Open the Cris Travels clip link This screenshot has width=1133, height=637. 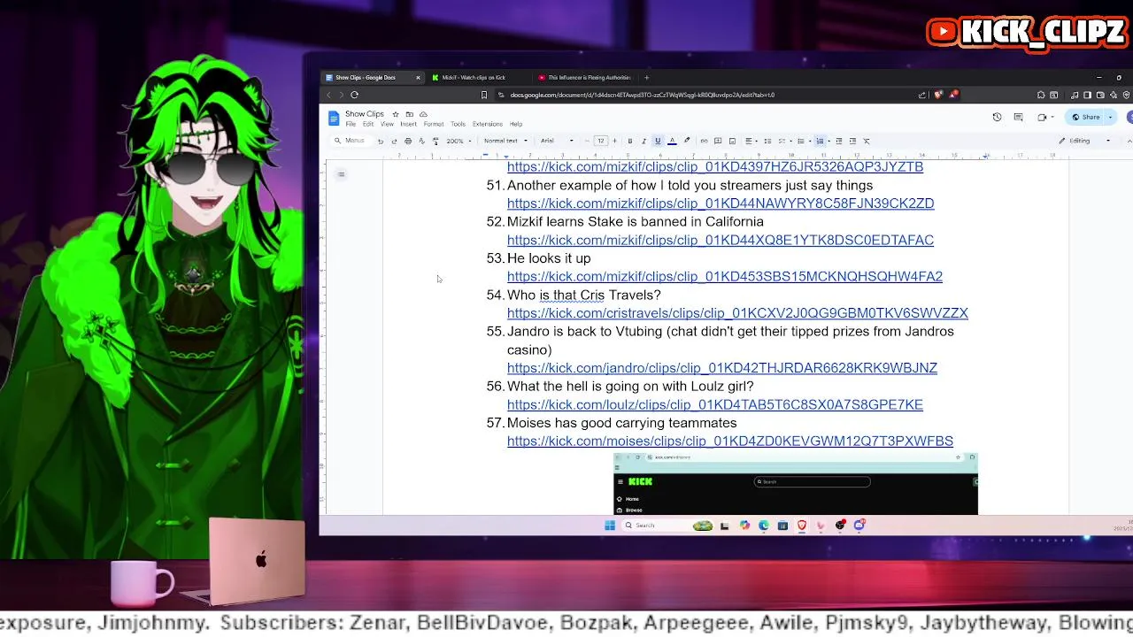click(737, 313)
